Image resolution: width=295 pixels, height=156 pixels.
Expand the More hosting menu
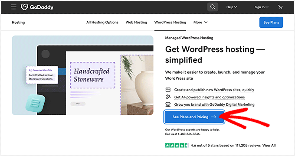coord(200,22)
